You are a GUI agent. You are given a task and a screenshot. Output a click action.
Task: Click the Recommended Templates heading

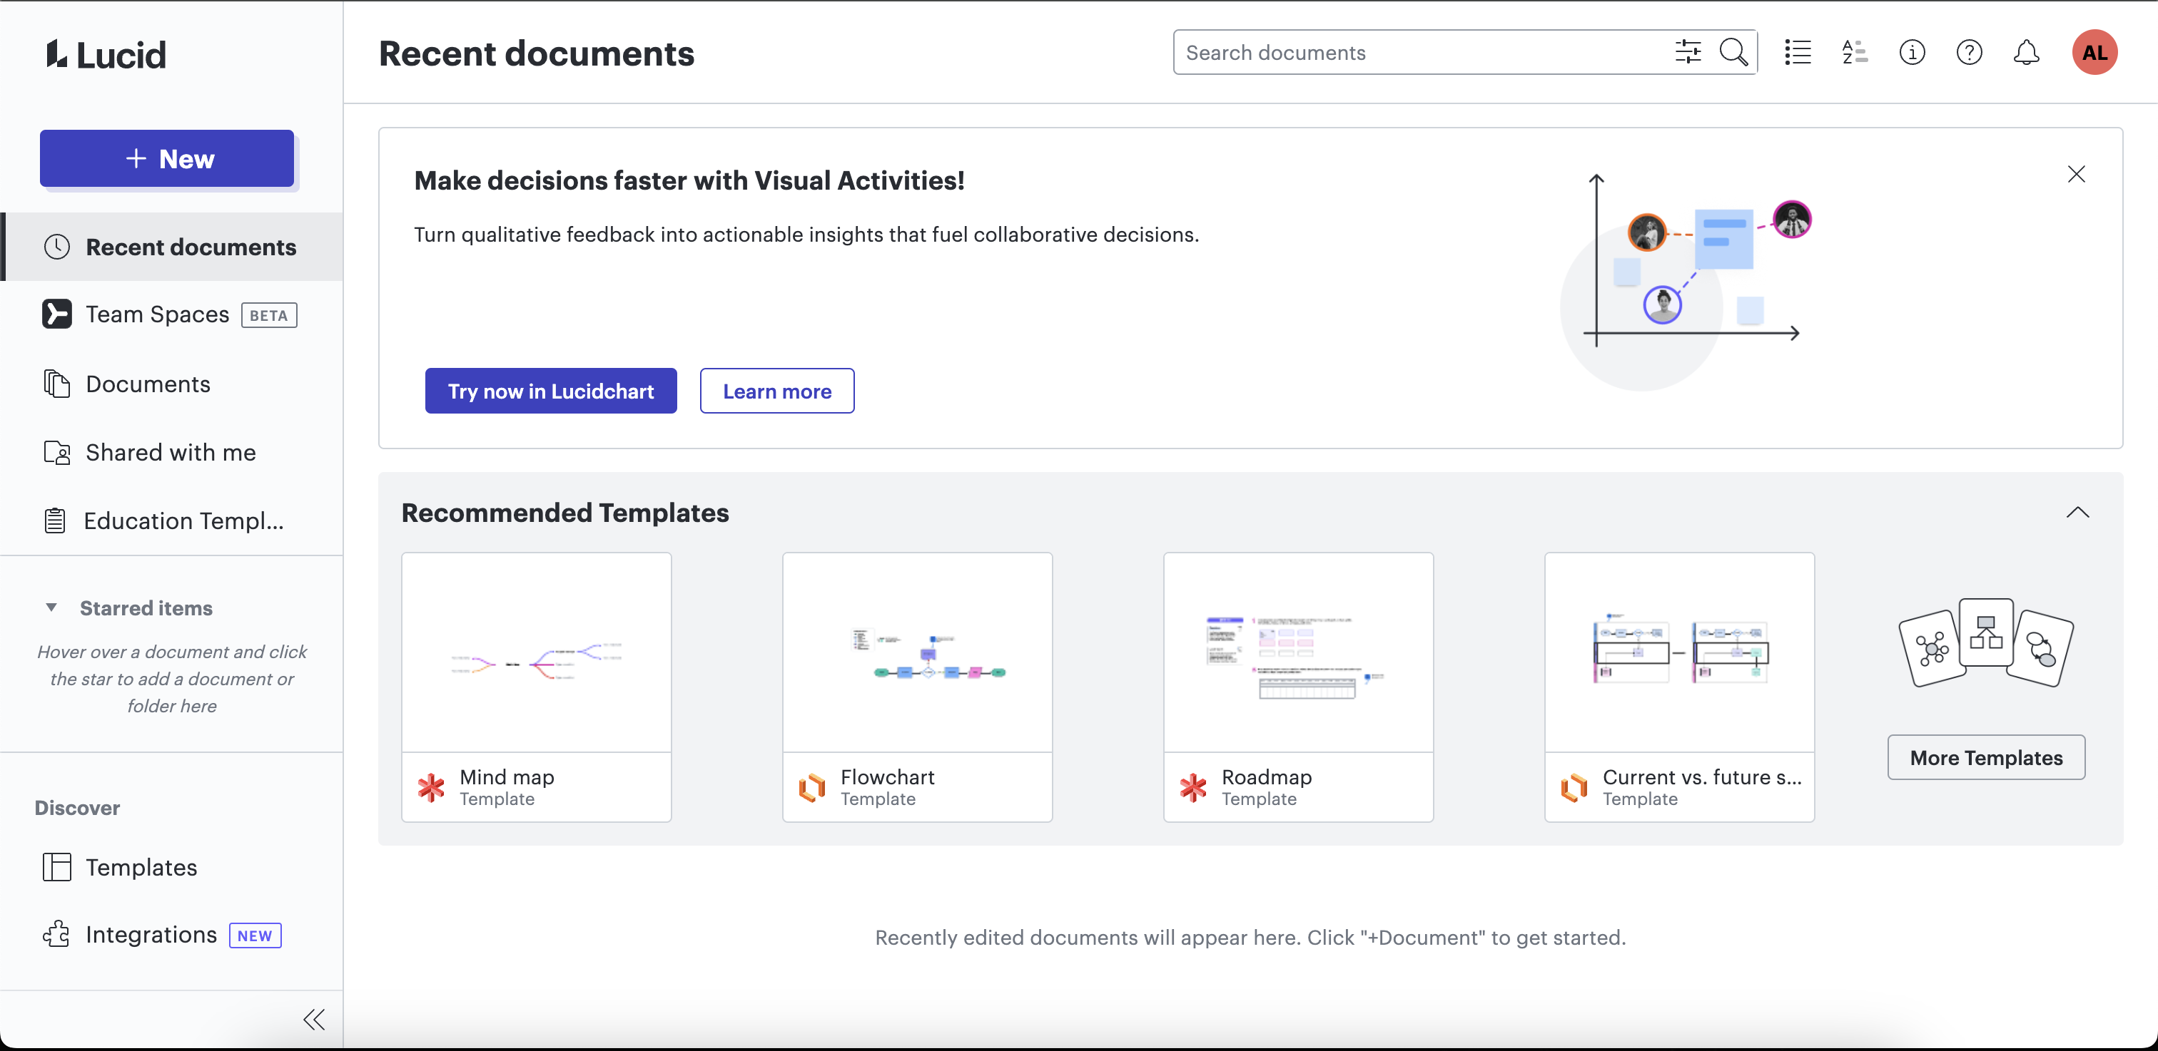tap(564, 512)
